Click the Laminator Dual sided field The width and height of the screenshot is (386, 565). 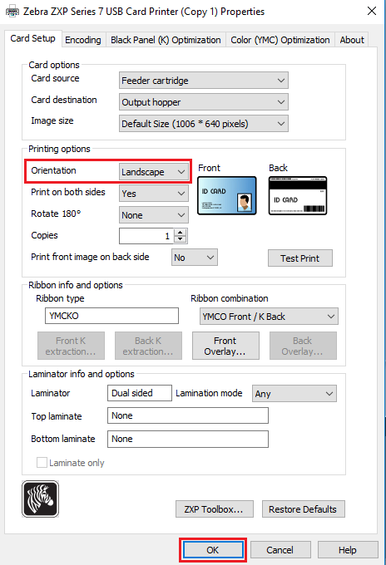click(x=140, y=393)
